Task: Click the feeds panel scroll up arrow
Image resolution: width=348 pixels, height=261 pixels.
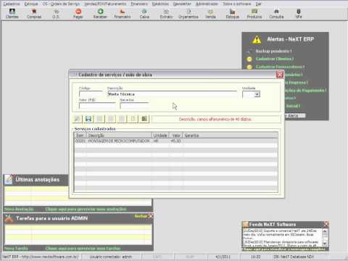Action: click(325, 231)
